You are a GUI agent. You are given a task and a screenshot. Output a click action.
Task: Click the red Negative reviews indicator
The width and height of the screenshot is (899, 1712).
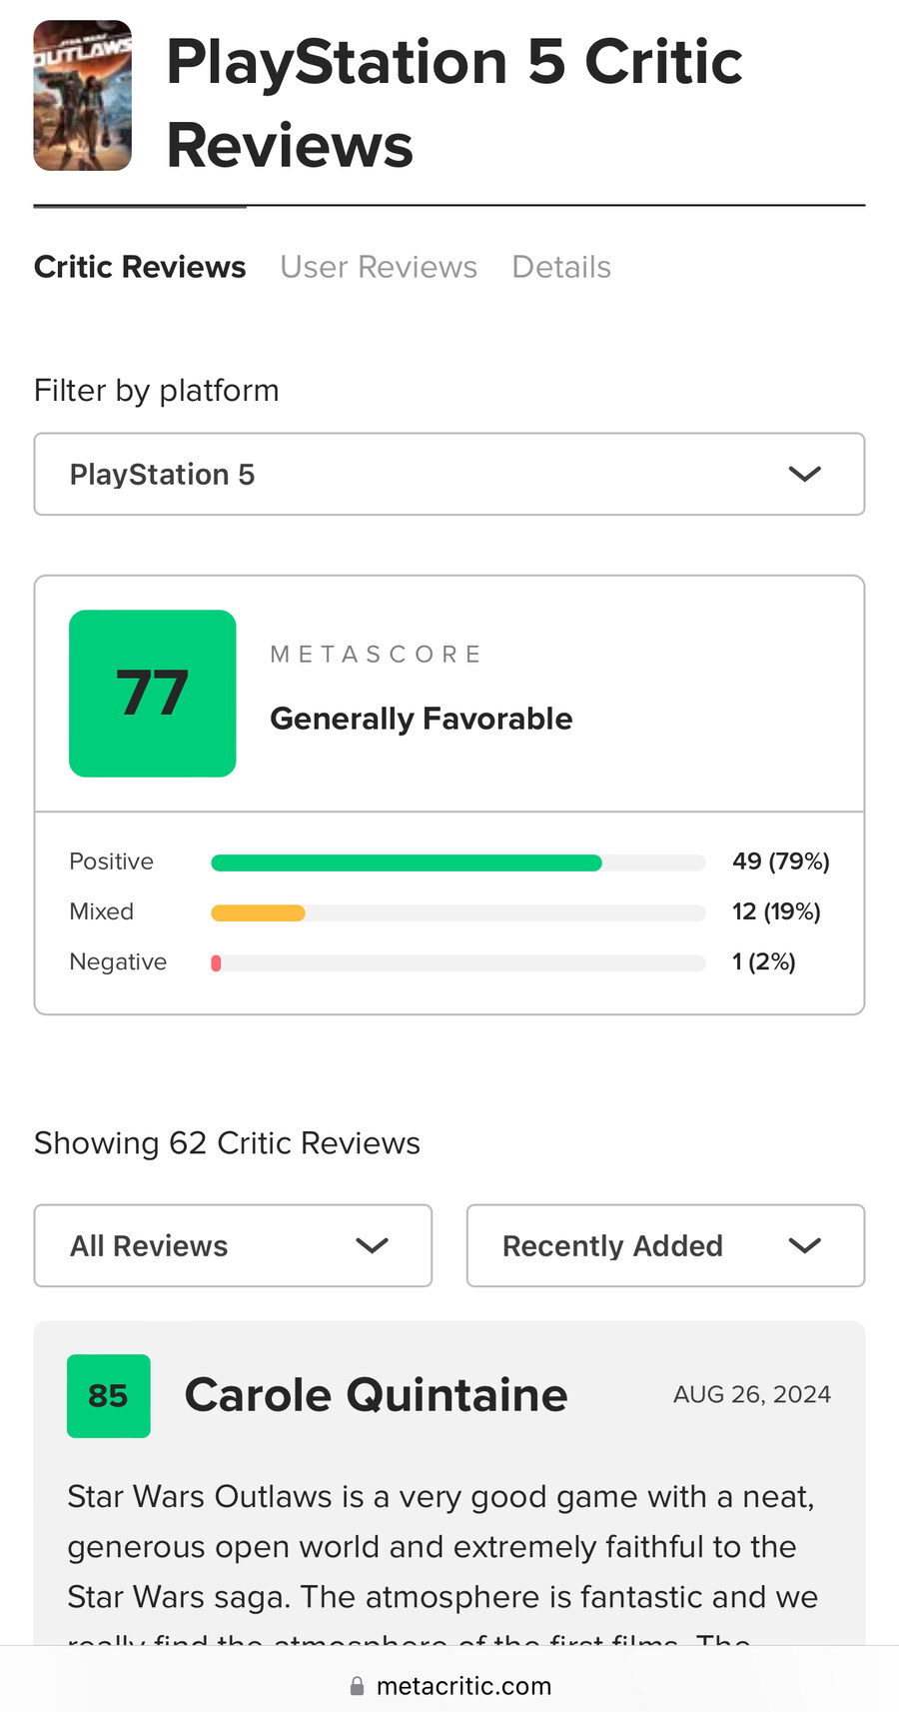click(216, 962)
